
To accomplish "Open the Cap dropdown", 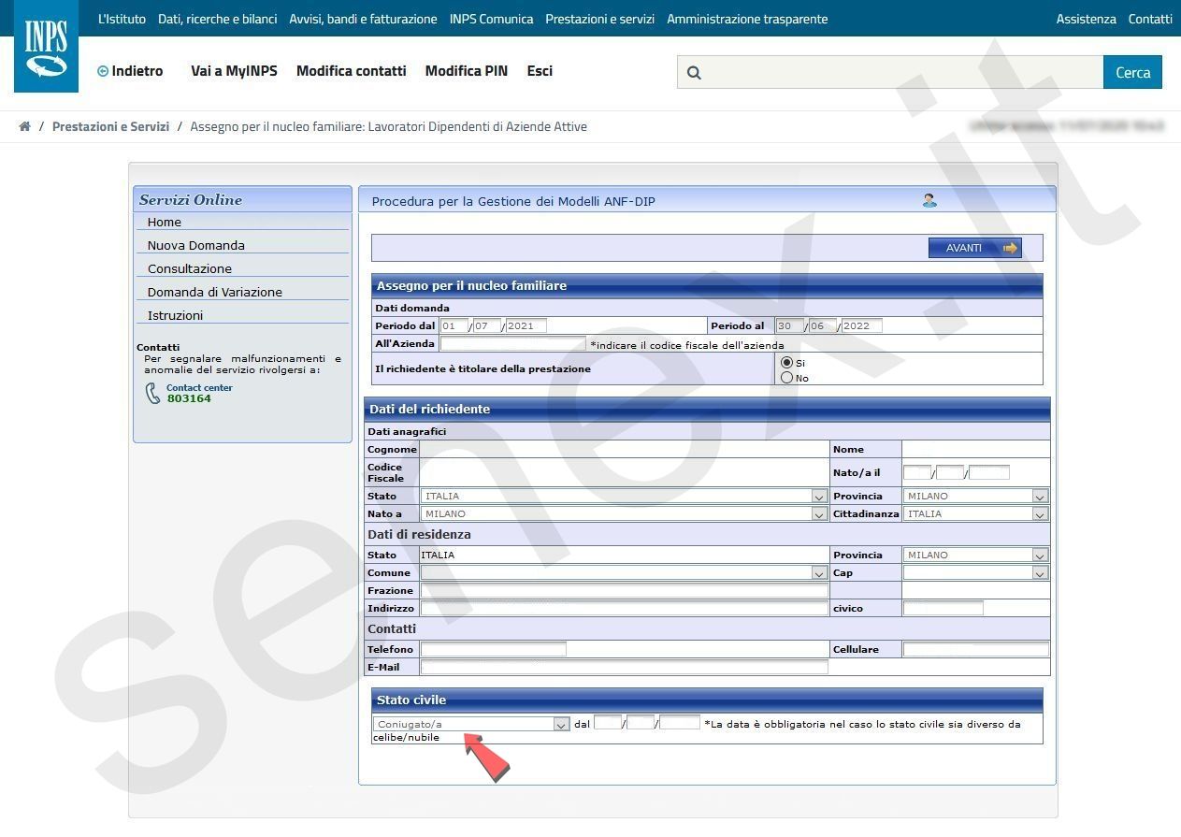I will coord(975,573).
